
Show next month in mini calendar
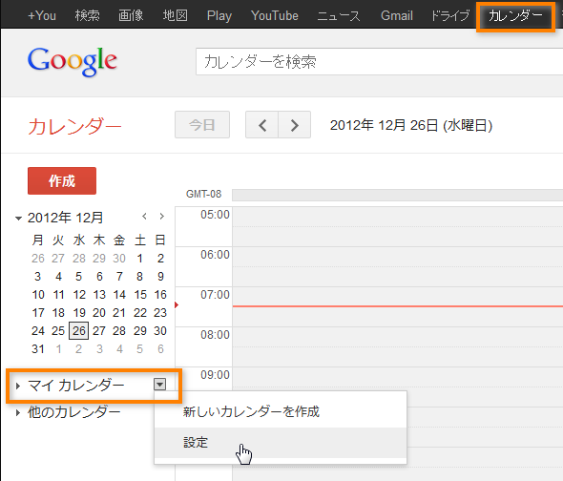coord(162,216)
